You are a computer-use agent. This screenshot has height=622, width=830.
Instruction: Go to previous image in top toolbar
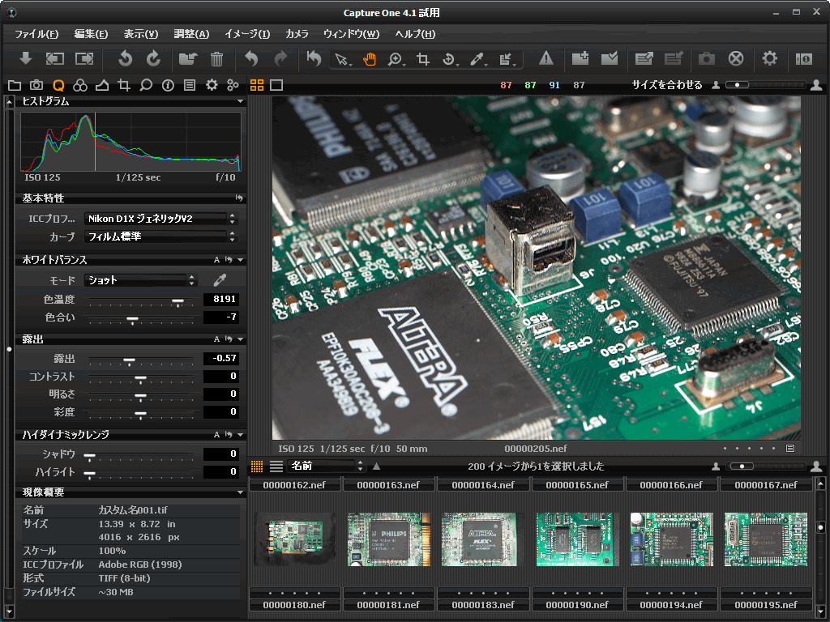[54, 58]
